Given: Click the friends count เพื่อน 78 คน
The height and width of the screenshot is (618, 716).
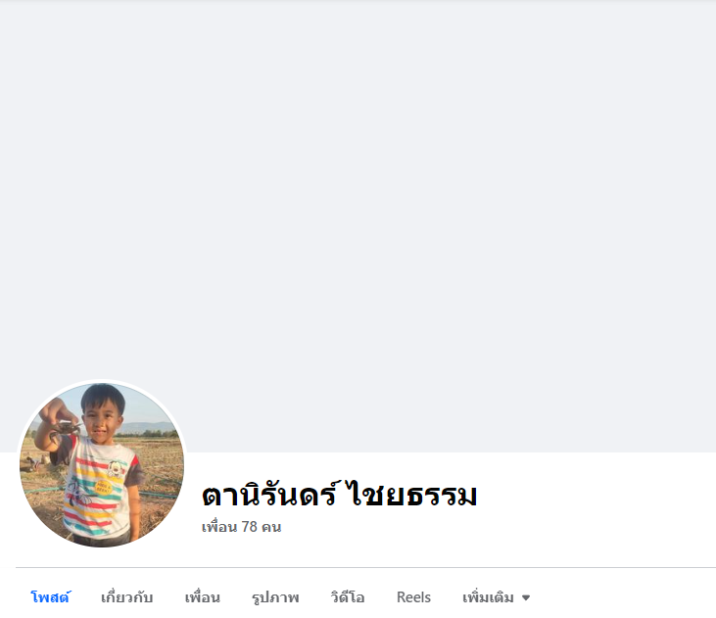Looking at the screenshot, I should 241,527.
